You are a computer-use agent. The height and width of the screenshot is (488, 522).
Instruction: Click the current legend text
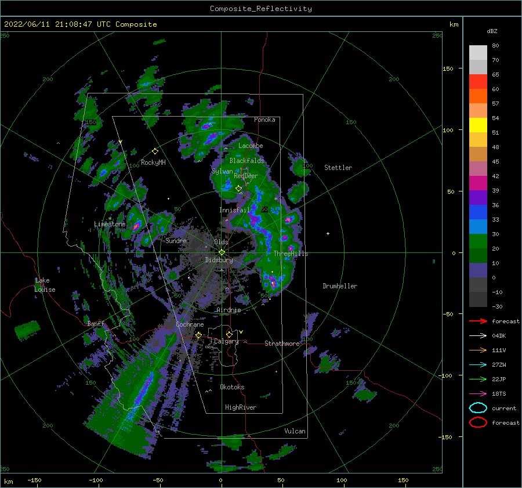[504, 409]
